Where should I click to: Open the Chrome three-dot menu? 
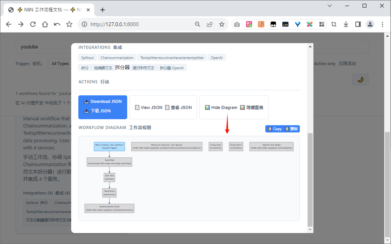pyautogui.click(x=382, y=24)
